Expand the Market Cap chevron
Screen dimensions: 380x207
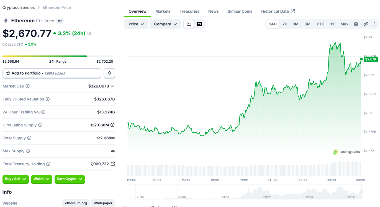click(x=112, y=86)
